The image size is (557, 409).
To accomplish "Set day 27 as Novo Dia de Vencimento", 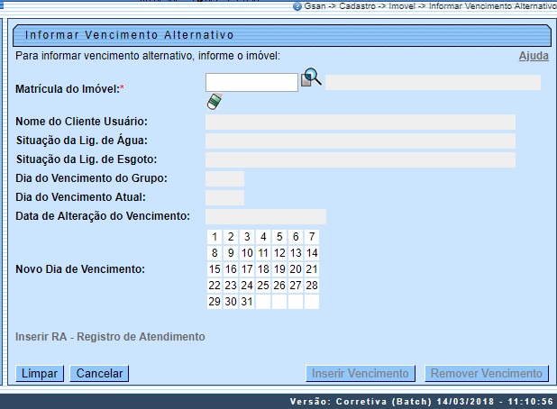I will point(296,286).
